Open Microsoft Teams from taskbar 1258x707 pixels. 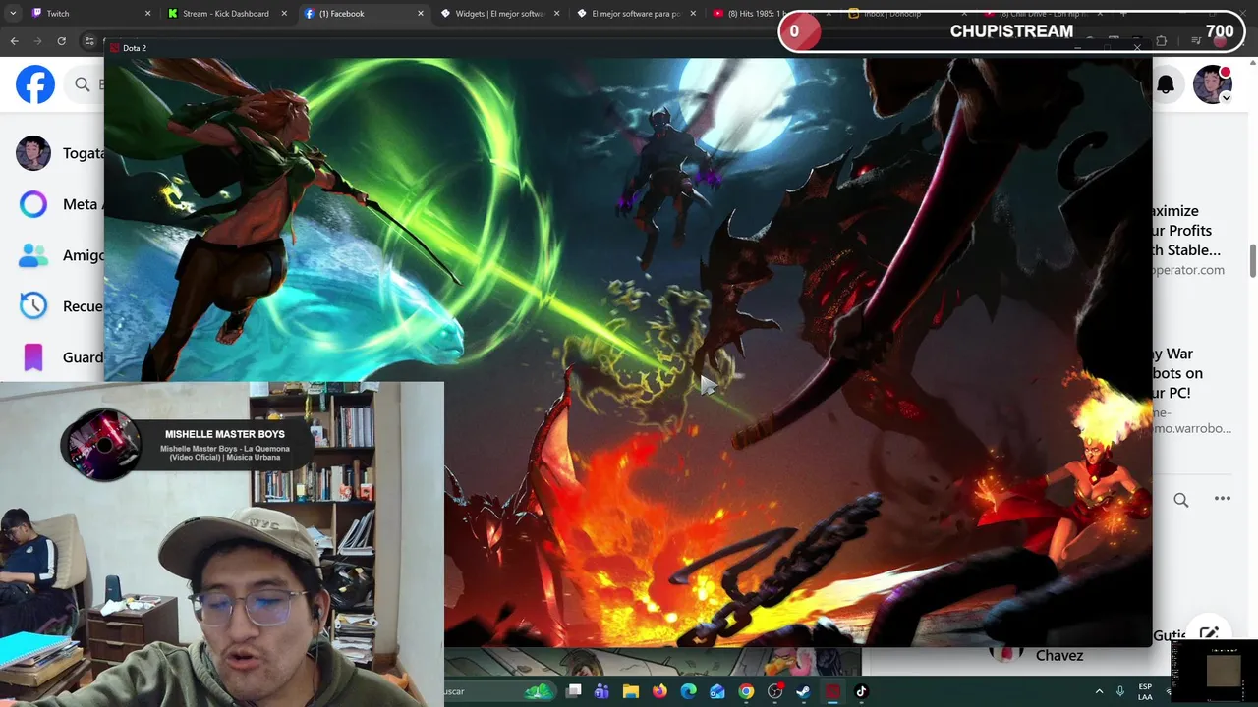(601, 691)
